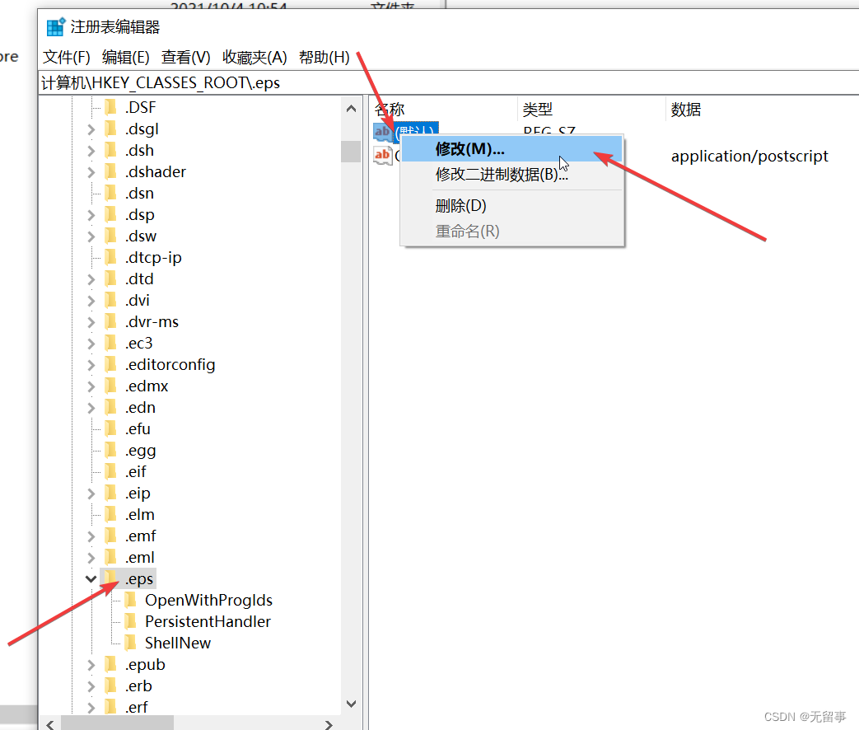Select the .emf tree key
This screenshot has width=859, height=730.
(140, 536)
